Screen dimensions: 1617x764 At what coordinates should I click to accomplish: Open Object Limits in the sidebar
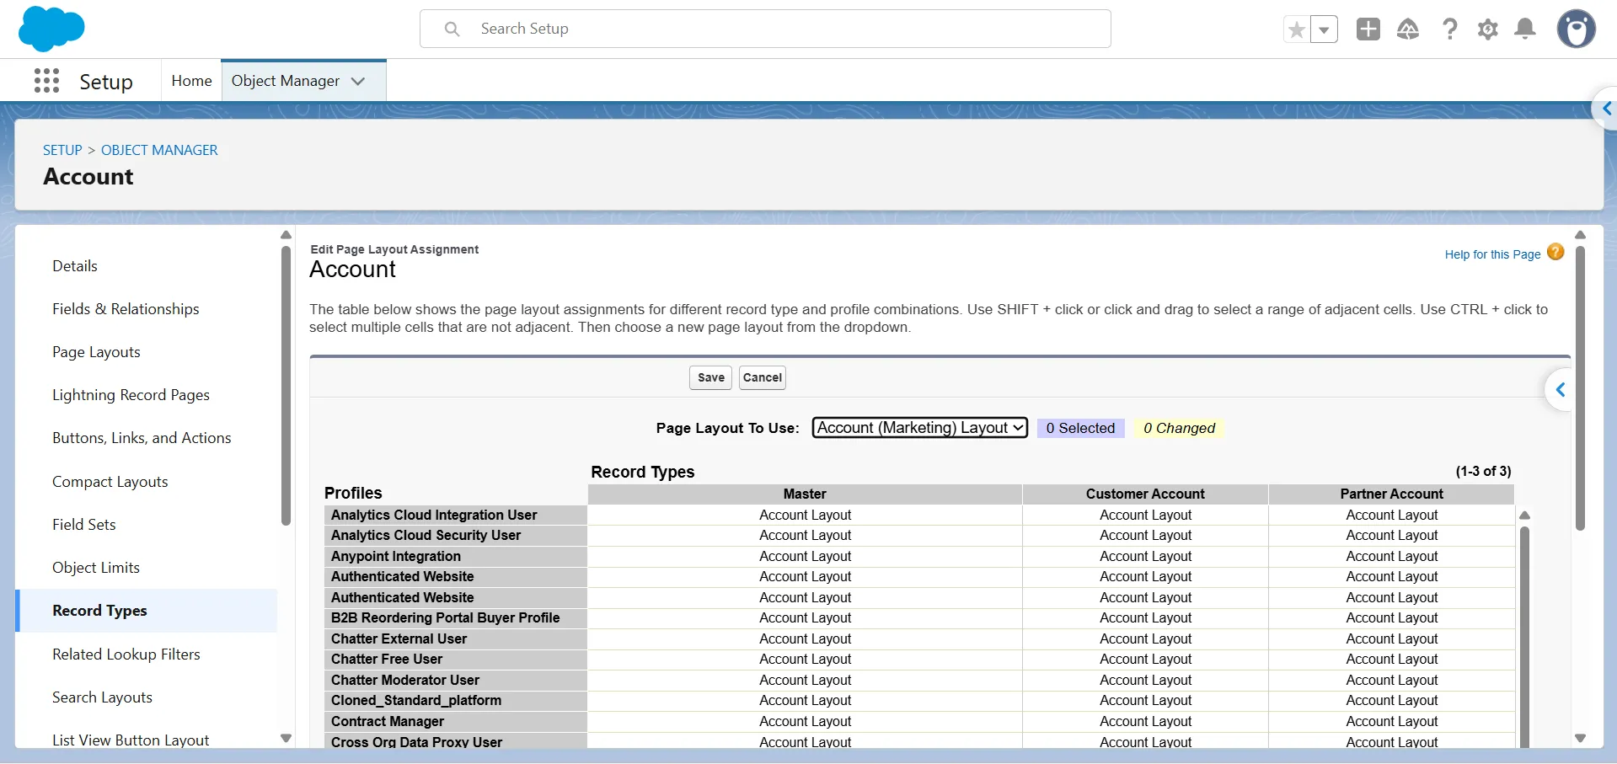coord(96,567)
